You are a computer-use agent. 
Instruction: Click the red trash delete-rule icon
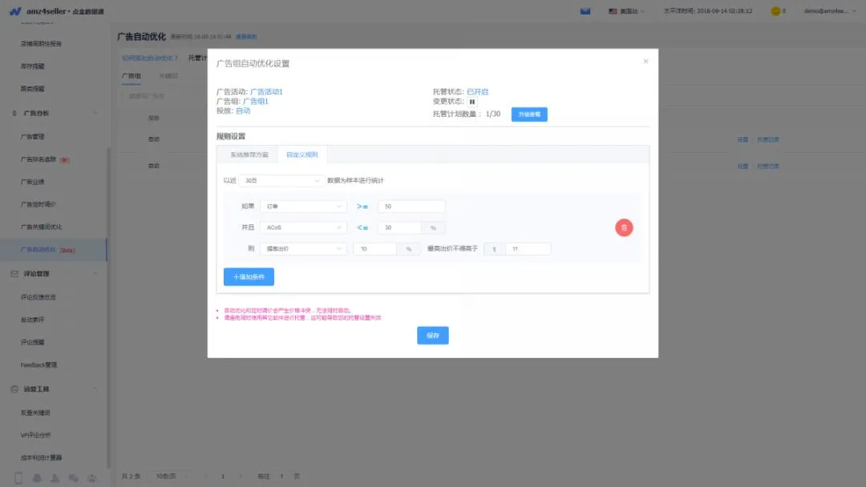(624, 227)
